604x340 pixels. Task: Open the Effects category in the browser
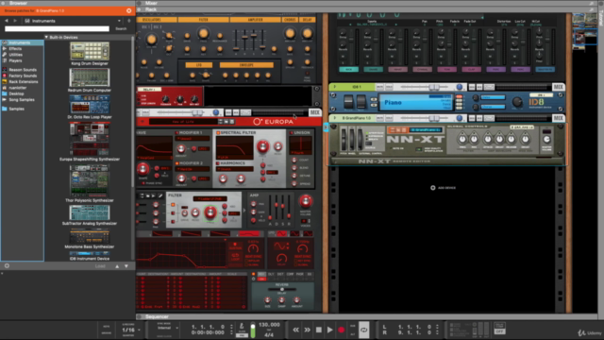(x=15, y=49)
